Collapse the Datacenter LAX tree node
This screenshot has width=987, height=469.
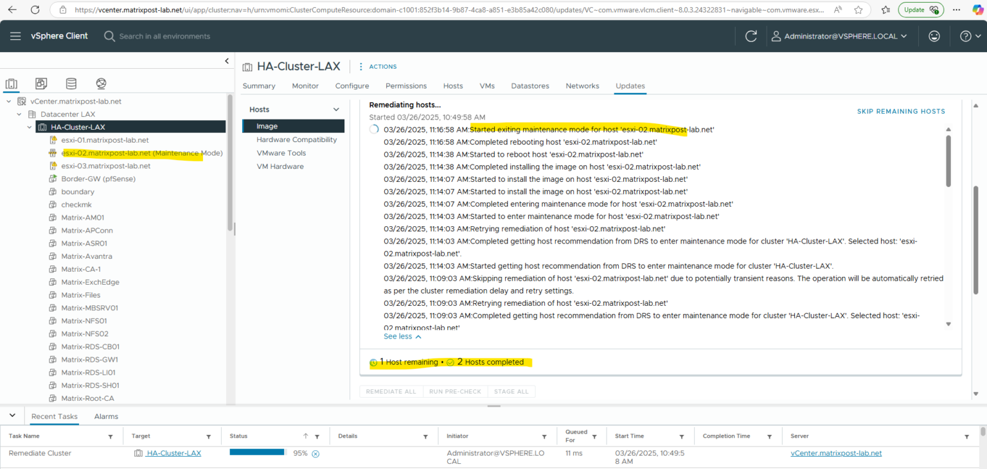pos(19,114)
